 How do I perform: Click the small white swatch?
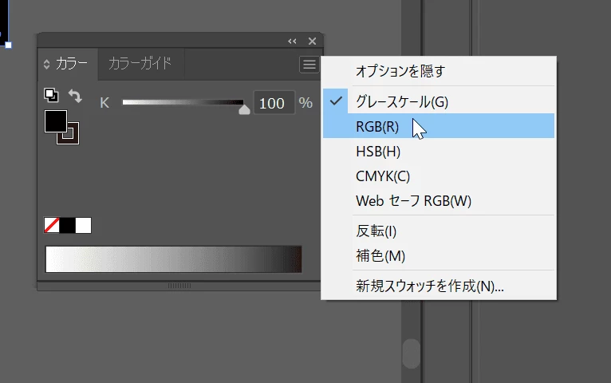coord(84,225)
